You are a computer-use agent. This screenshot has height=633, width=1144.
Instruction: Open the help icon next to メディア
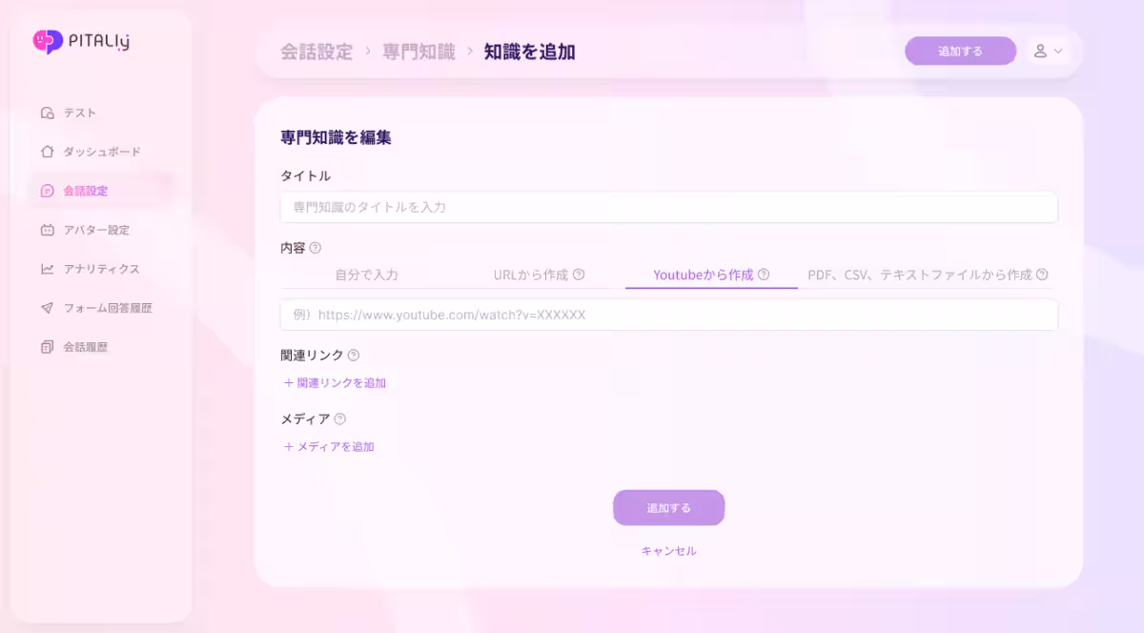click(338, 419)
